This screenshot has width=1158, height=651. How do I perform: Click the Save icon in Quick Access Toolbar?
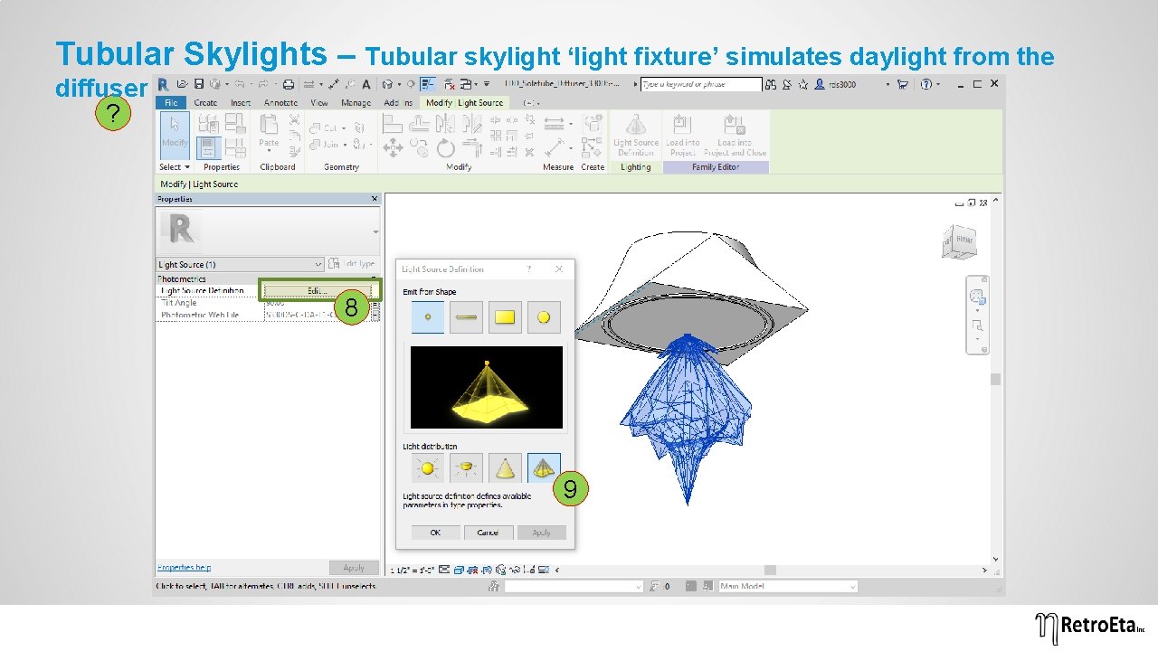[x=198, y=83]
